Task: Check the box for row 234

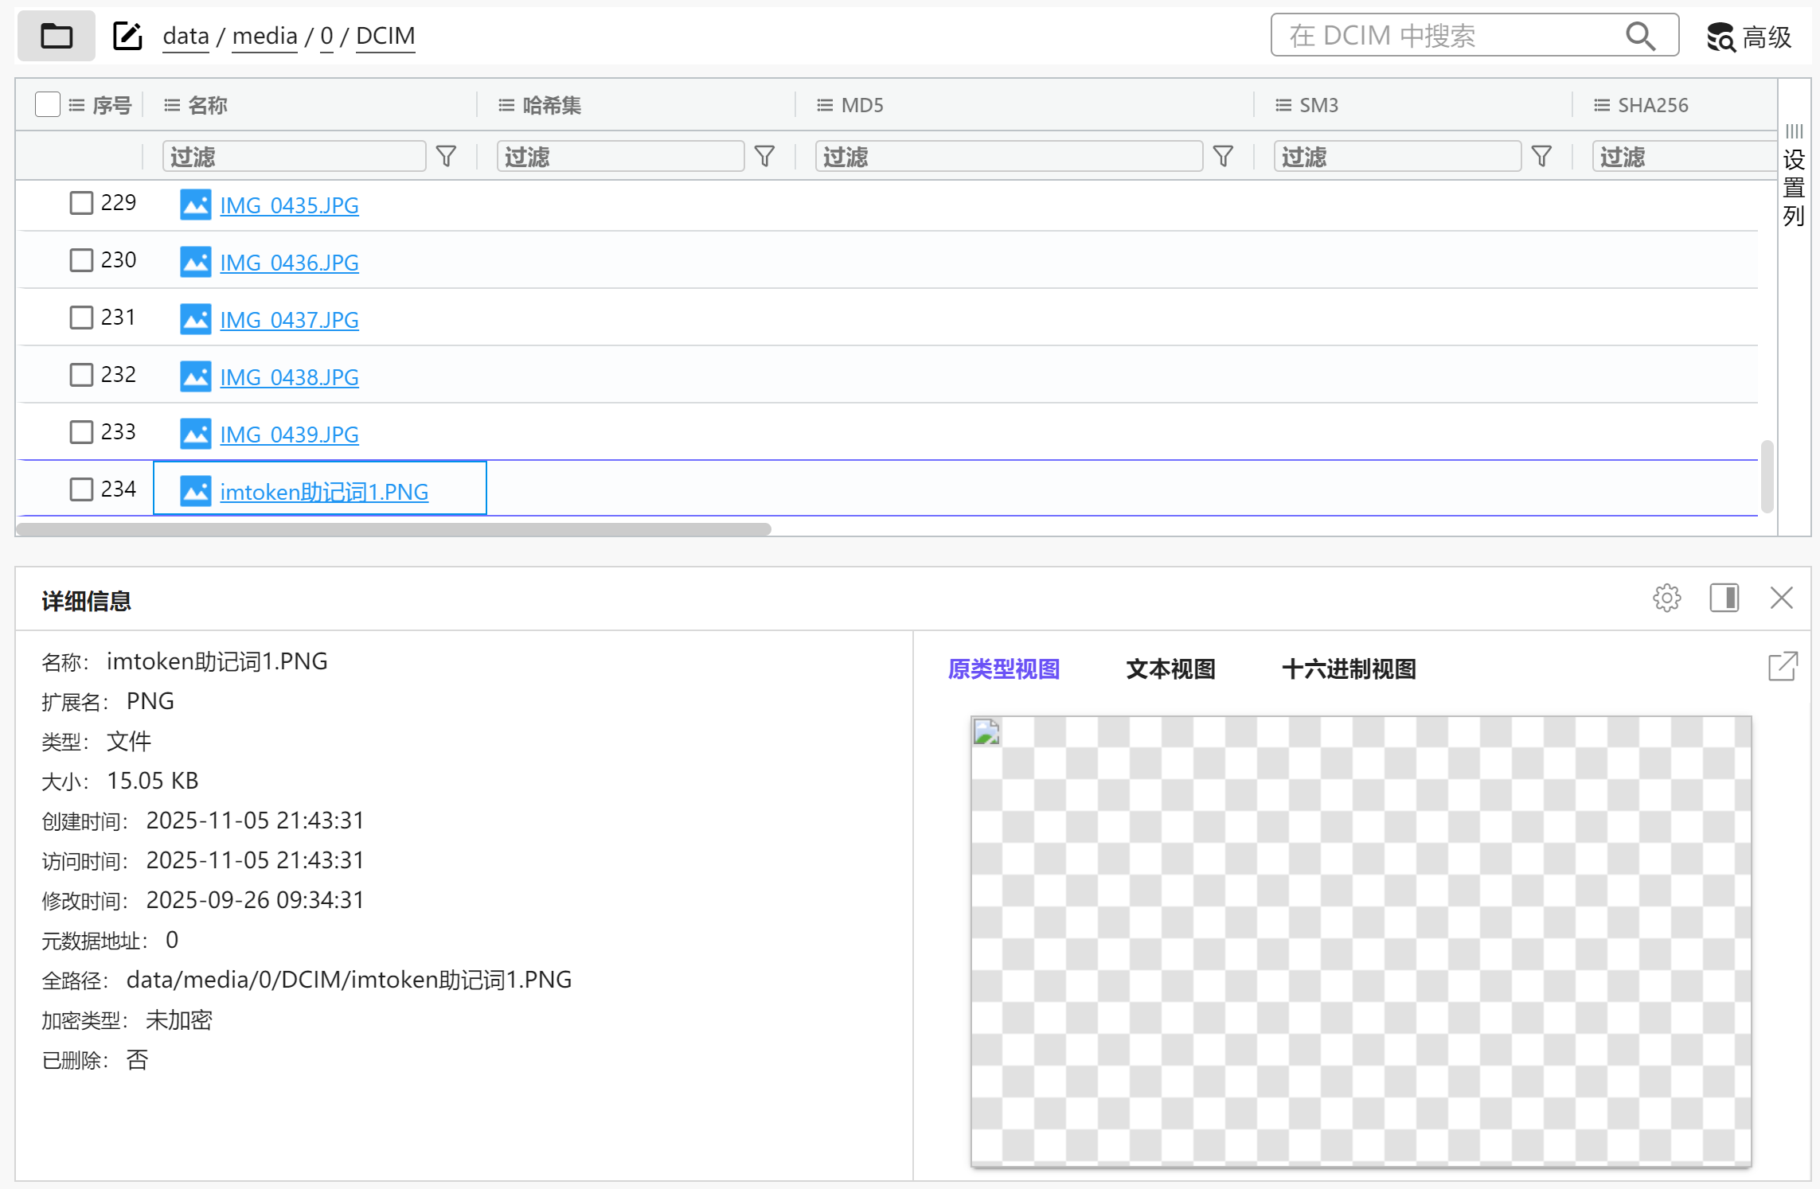Action: 81,489
